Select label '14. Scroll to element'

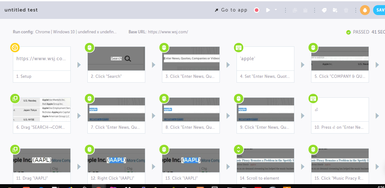(x=260, y=178)
